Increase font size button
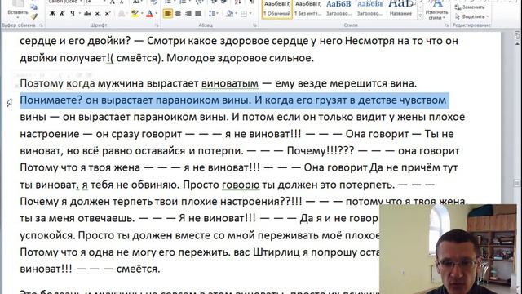The width and height of the screenshot is (522, 294). tap(113, 2)
